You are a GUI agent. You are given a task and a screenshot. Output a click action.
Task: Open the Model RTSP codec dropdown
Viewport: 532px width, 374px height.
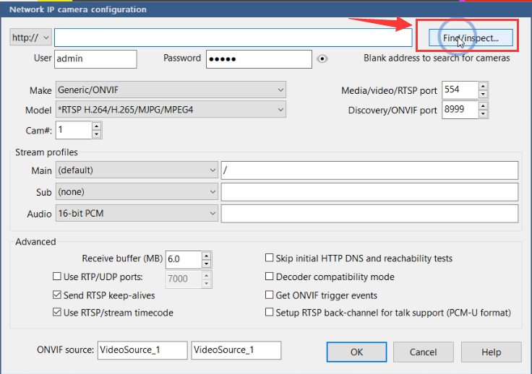pos(171,110)
